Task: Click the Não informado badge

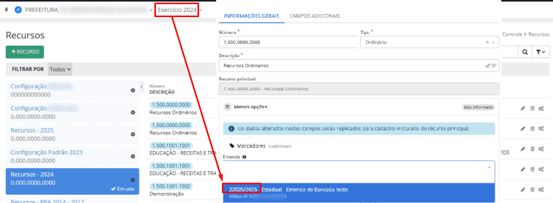Action: coord(478,107)
